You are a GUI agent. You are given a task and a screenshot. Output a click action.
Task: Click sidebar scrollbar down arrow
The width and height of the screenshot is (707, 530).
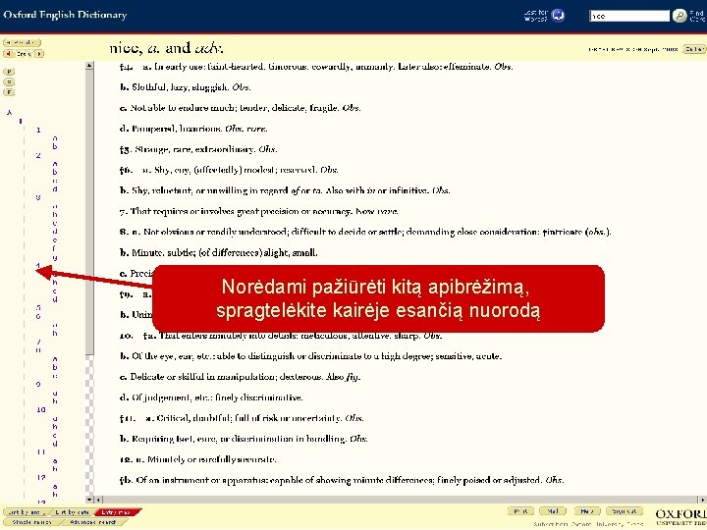pos(89,500)
